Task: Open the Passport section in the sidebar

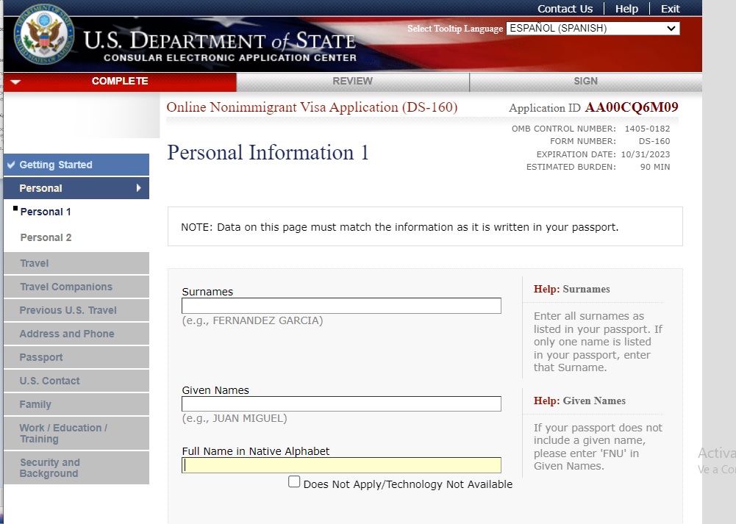Action: [41, 357]
